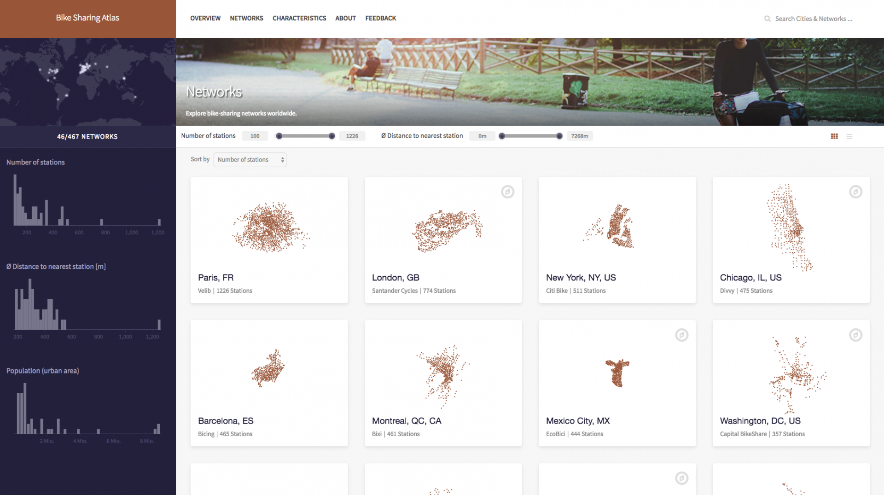Edit minimum stations value 100
Screen dimensions: 884x495
tap(255, 136)
